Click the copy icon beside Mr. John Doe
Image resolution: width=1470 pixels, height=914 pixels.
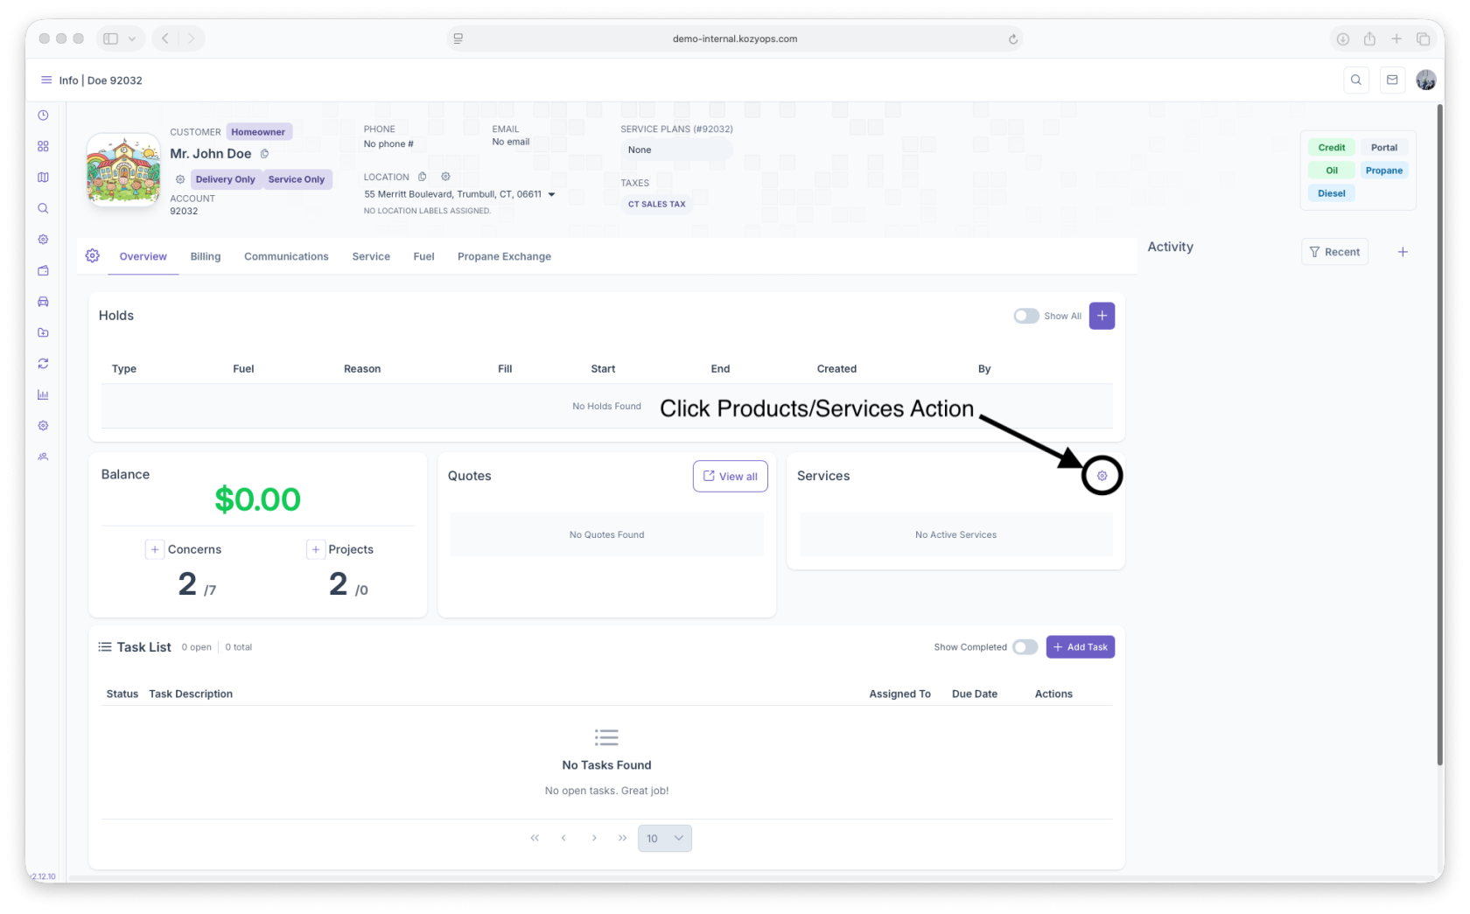(264, 154)
